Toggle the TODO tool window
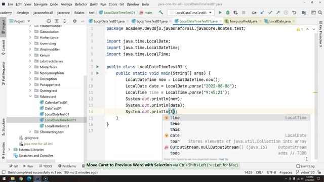324x182 pixels. 46,166
